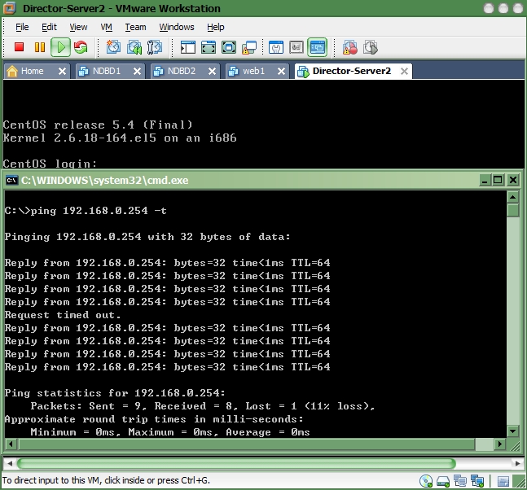Click the red Power Off button
This screenshot has height=490, width=527.
tap(20, 47)
